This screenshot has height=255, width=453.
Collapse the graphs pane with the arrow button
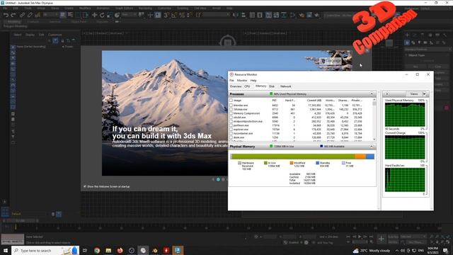tap(387, 94)
